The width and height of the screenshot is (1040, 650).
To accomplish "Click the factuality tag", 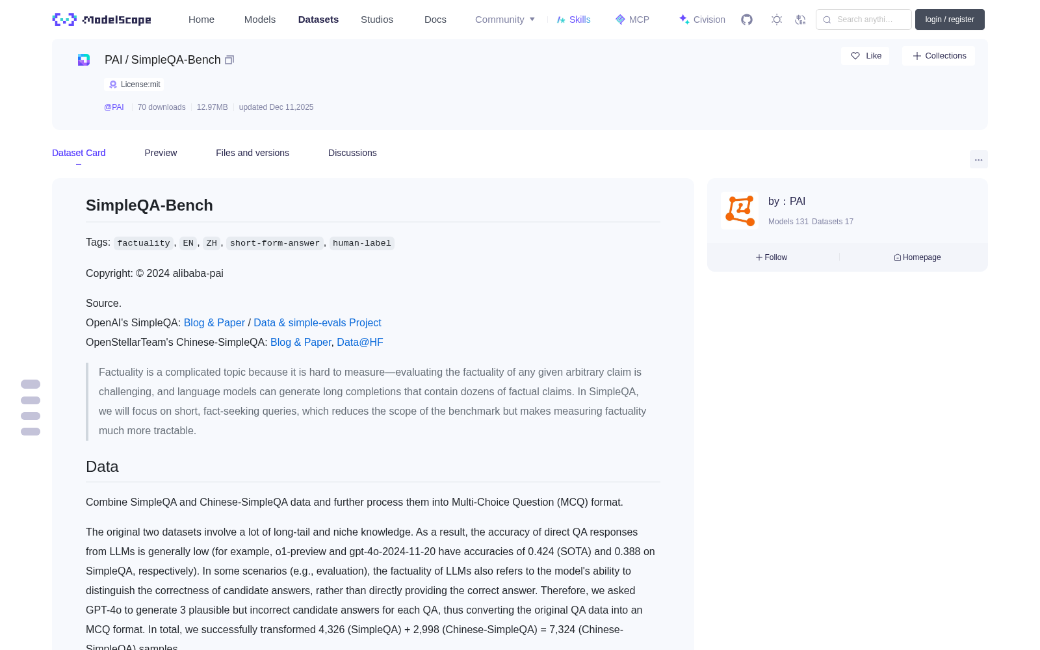I will [144, 243].
